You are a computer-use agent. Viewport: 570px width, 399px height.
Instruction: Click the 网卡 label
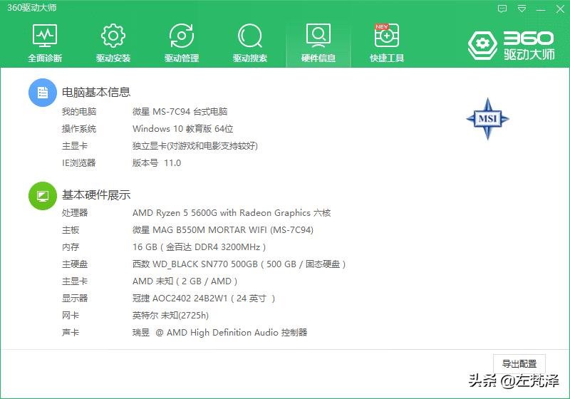pyautogui.click(x=71, y=316)
